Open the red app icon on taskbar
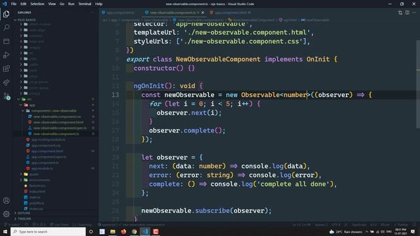Screen dimensions: 420x236 156,231
